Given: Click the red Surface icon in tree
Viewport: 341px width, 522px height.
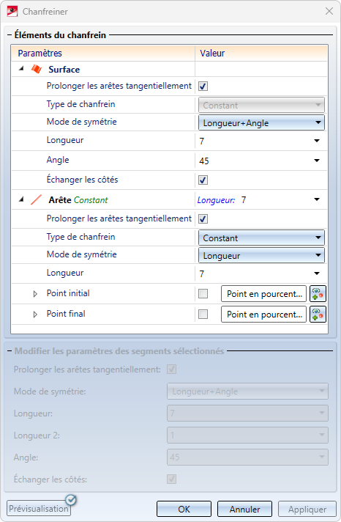Looking at the screenshot, I should (x=37, y=69).
